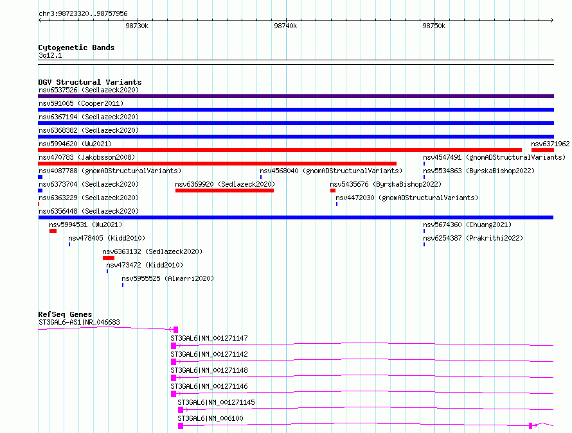
Task: Open the ST3GAL6|NM_001271145 transcript label
Action: pyautogui.click(x=216, y=402)
